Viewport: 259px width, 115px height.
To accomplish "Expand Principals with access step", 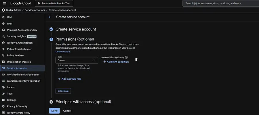I will pos(83,102).
